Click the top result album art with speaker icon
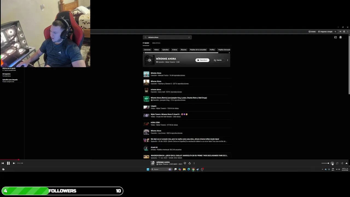This screenshot has width=350, height=197. (149, 60)
